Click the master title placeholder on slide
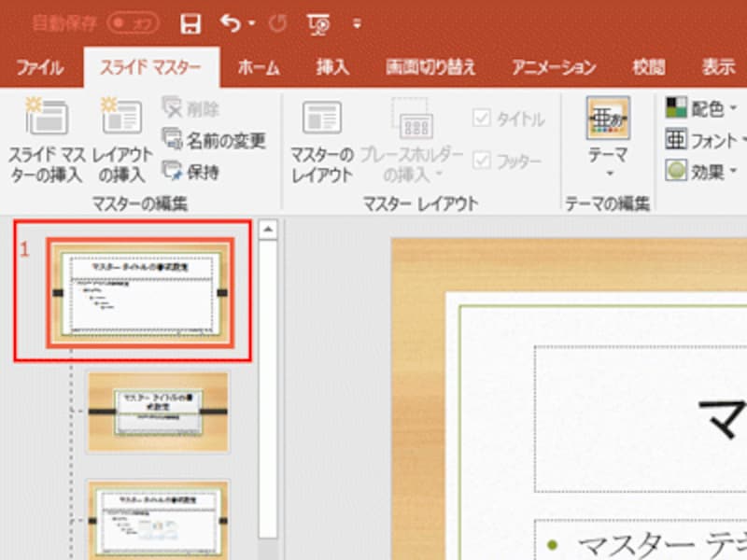This screenshot has height=560, width=747. (641, 419)
